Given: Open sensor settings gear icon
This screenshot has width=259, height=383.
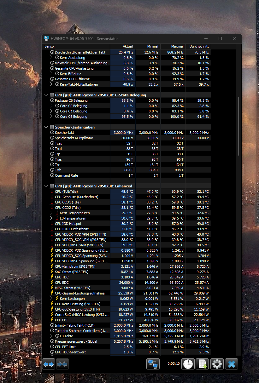Looking at the screenshot, I should tap(217, 364).
